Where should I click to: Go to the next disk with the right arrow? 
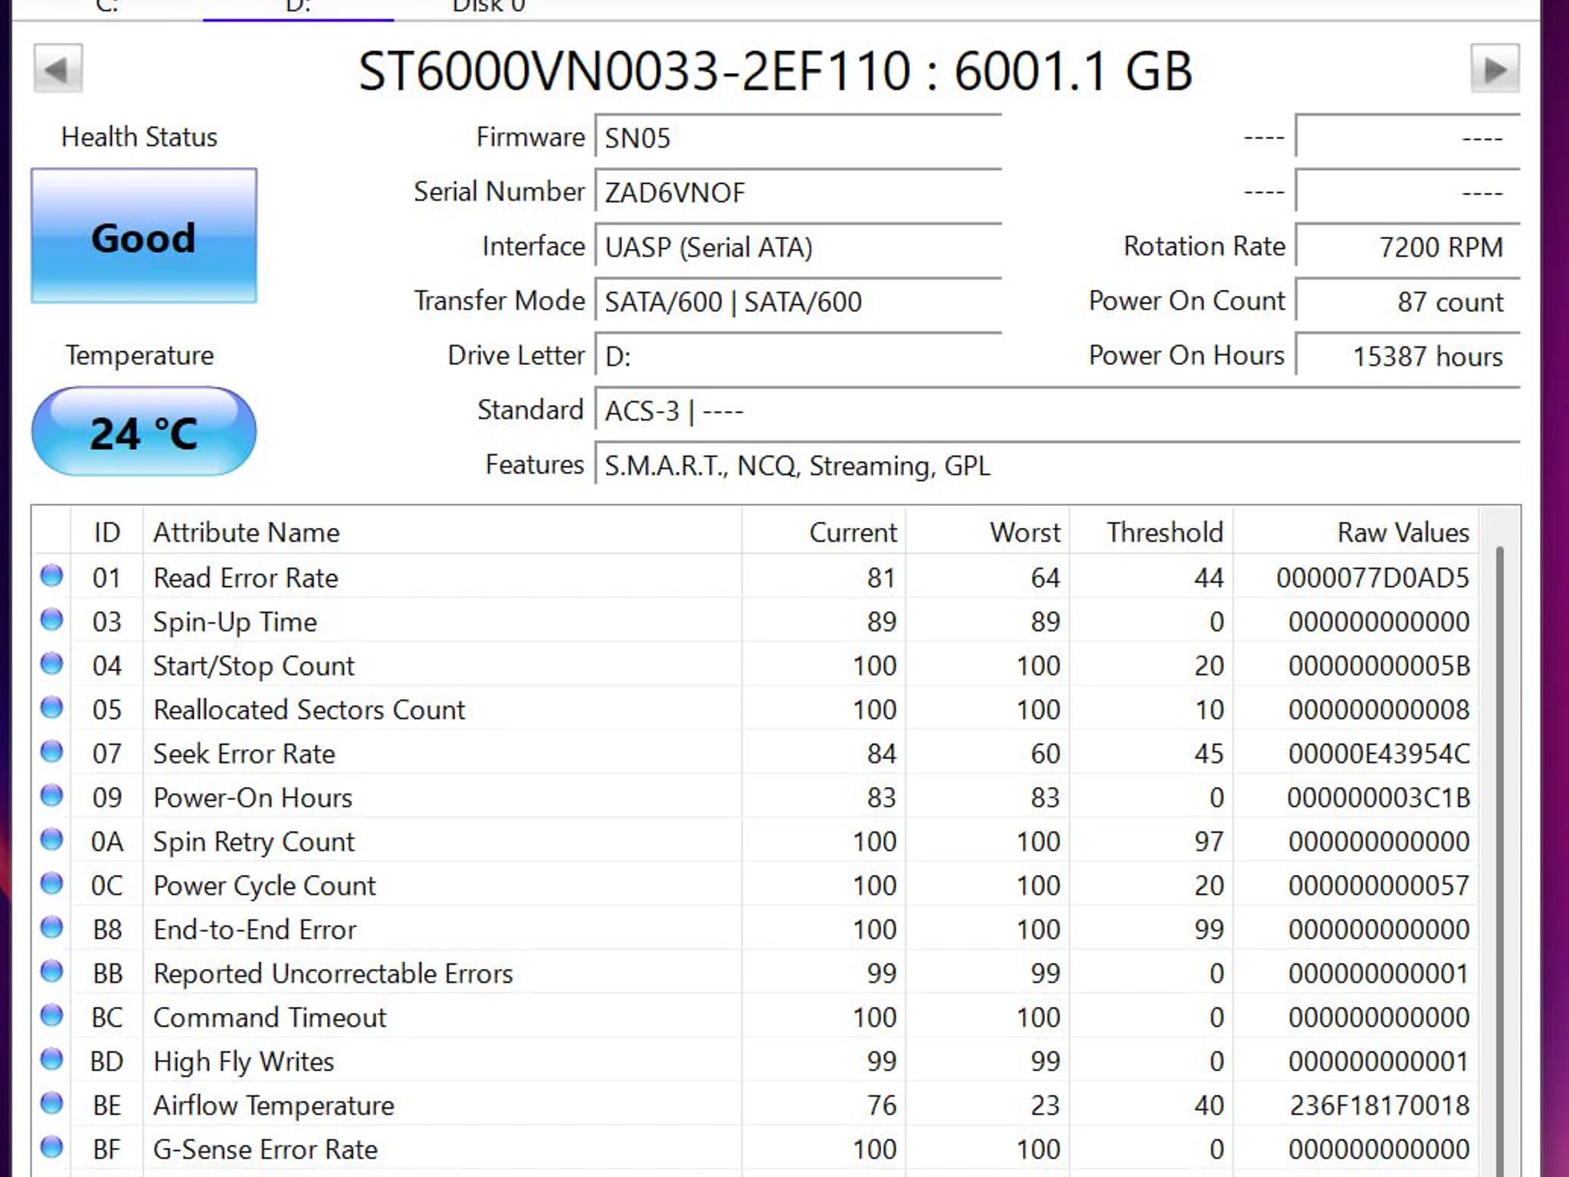(x=1495, y=69)
